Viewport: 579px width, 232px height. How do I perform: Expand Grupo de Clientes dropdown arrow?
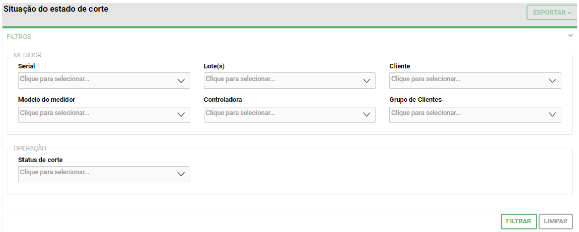pyautogui.click(x=552, y=115)
